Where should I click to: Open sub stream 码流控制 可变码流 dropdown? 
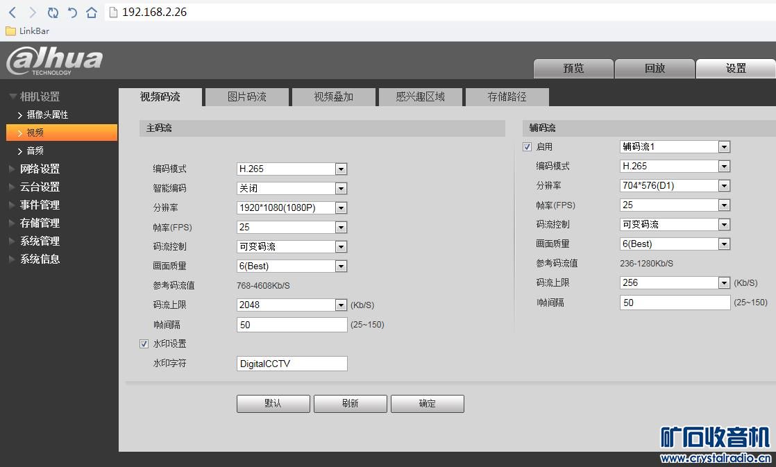pos(675,225)
